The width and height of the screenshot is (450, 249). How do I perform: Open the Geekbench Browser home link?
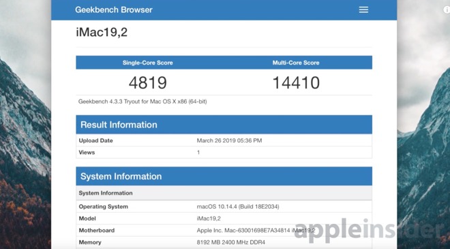coord(114,10)
